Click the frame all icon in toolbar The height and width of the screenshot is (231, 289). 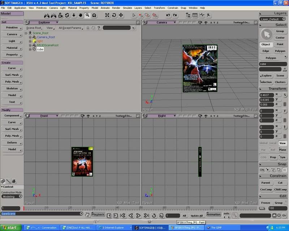click(107, 15)
